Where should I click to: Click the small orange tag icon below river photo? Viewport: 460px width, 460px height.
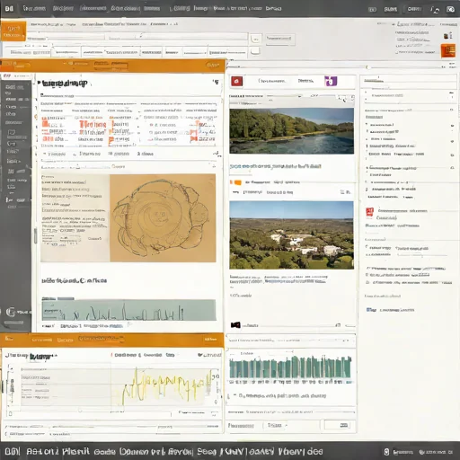[235, 182]
